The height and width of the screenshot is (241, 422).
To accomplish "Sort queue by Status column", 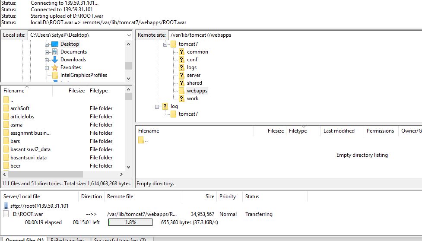I will click(x=275, y=197).
